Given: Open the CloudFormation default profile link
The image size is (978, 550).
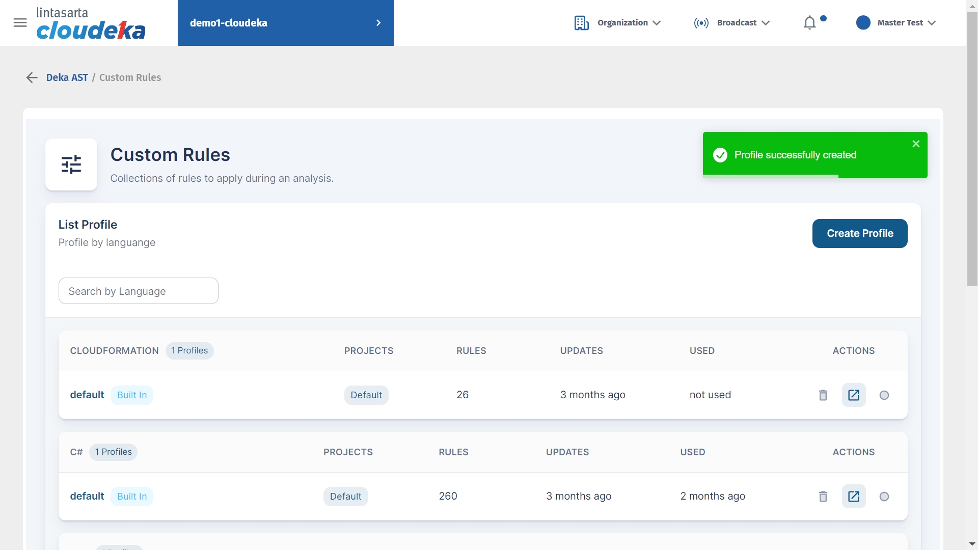Looking at the screenshot, I should pos(87,395).
